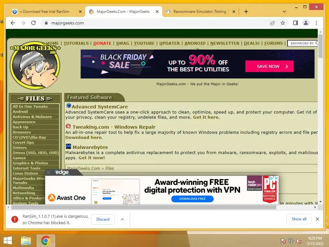The image size is (329, 247).
Task: Bookmark this page with the star
Action: point(283,23)
